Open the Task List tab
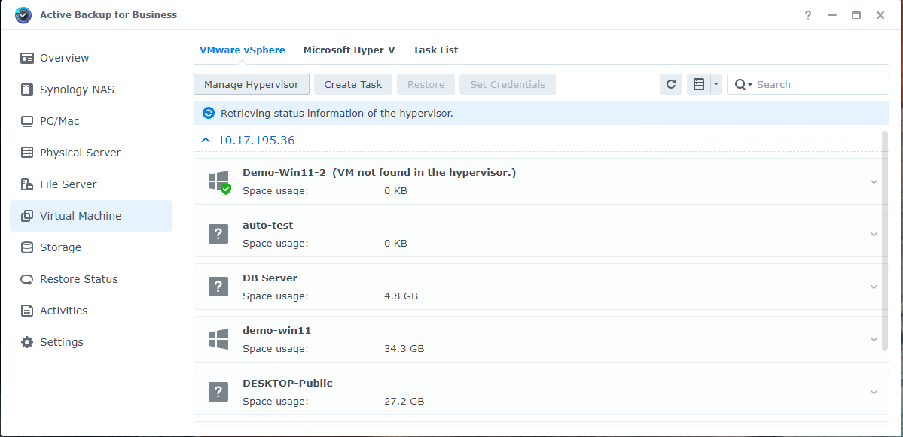The image size is (903, 437). pos(435,50)
